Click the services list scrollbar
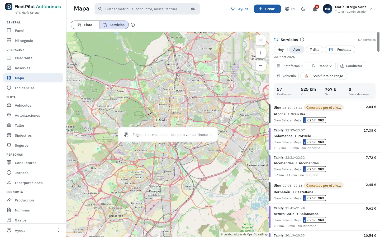This screenshot has height=237, width=380. [x=378, y=42]
